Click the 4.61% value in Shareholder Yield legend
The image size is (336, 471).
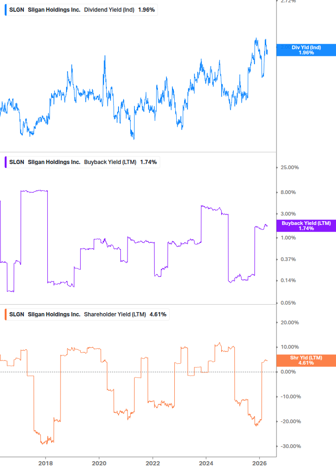coord(158,314)
